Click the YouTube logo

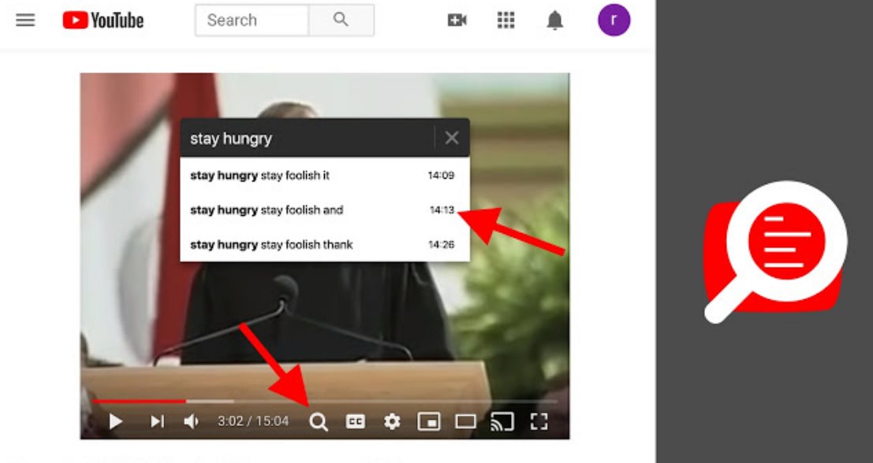tap(103, 20)
